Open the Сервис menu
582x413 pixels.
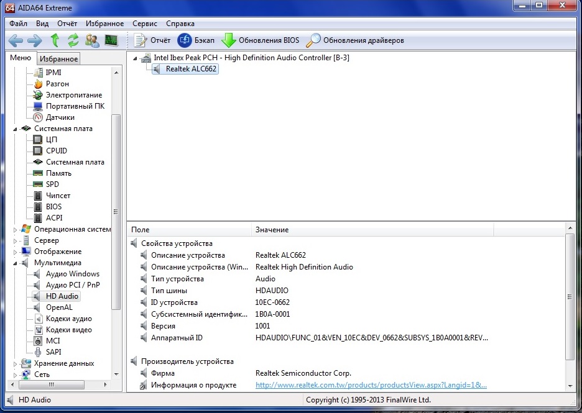[145, 24]
